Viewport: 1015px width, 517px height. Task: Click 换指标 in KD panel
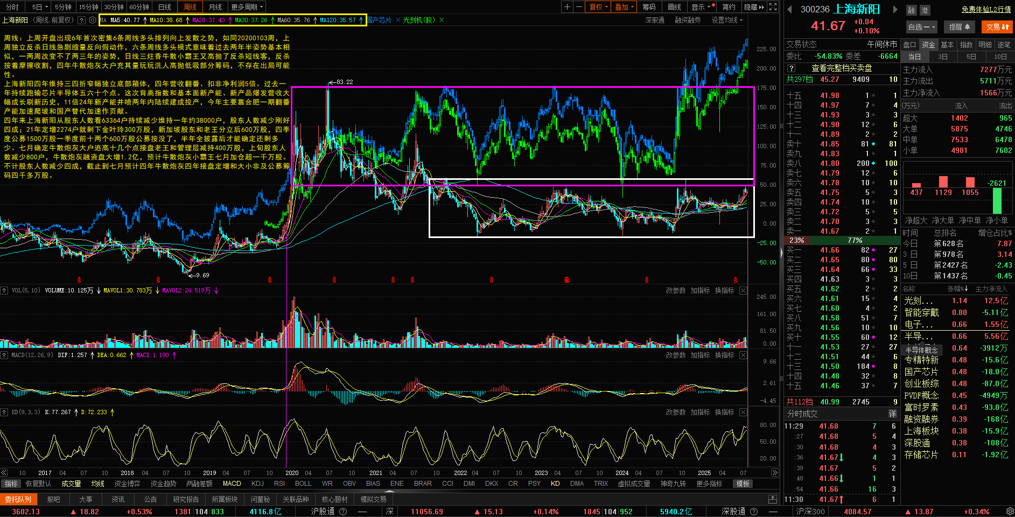(725, 412)
